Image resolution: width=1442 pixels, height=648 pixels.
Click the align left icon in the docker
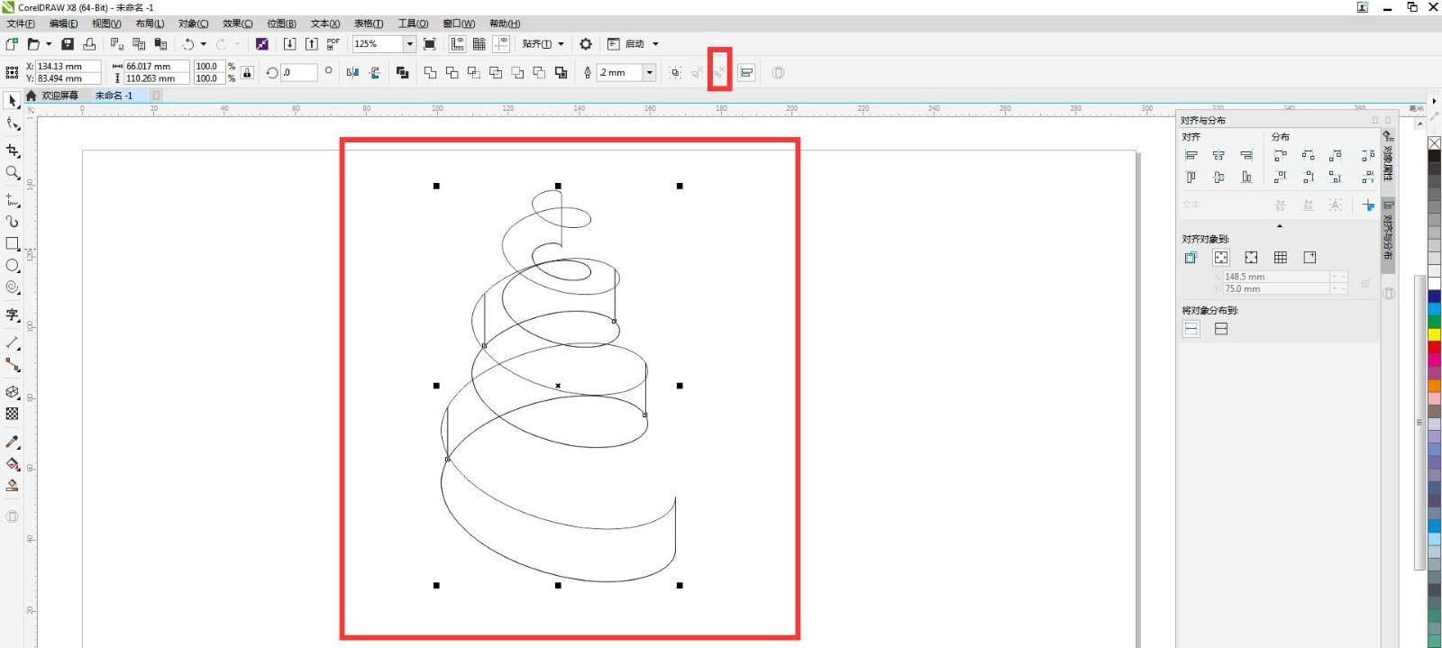coord(1191,156)
